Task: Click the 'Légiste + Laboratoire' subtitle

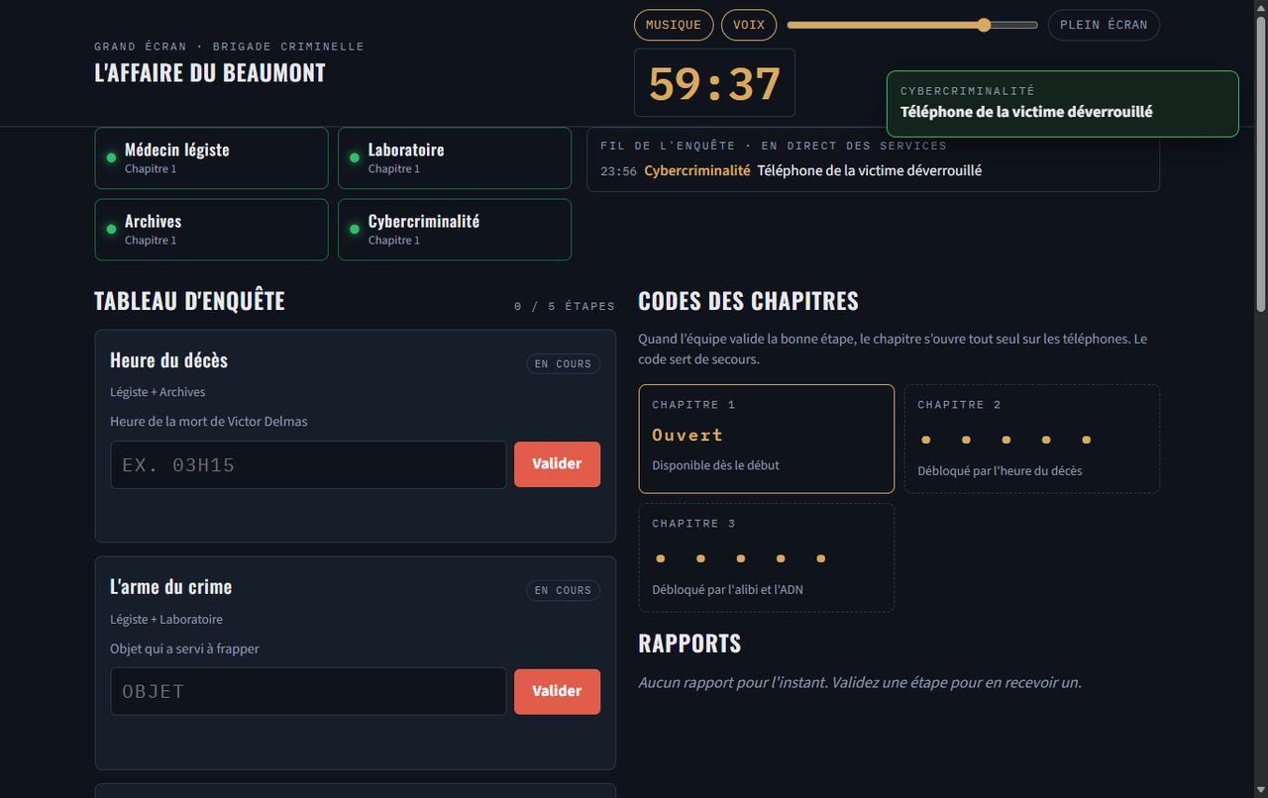Action: 166,620
